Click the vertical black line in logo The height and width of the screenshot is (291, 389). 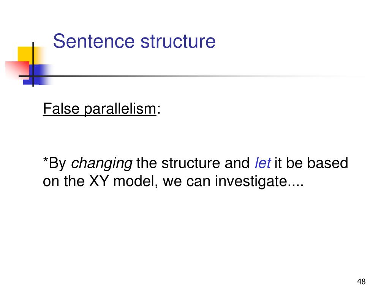(33, 64)
